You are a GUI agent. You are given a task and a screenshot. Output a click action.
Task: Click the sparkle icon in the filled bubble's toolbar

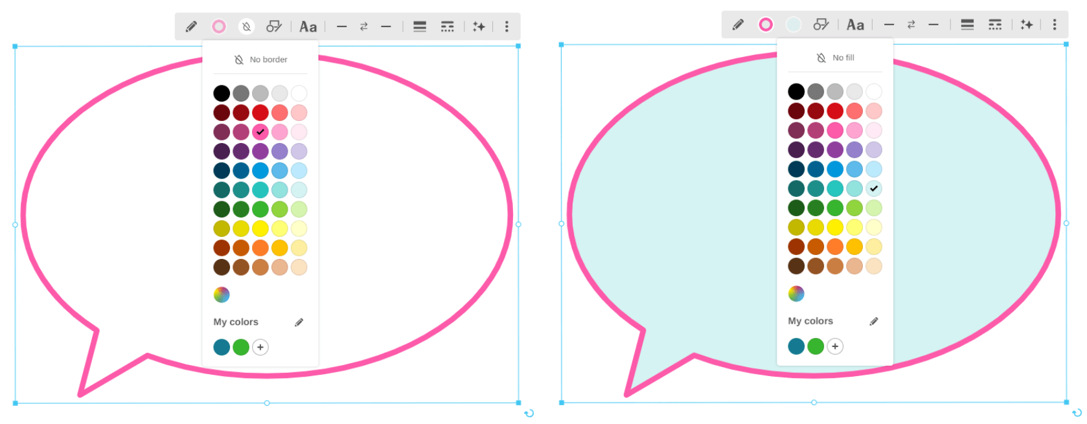pos(1027,25)
